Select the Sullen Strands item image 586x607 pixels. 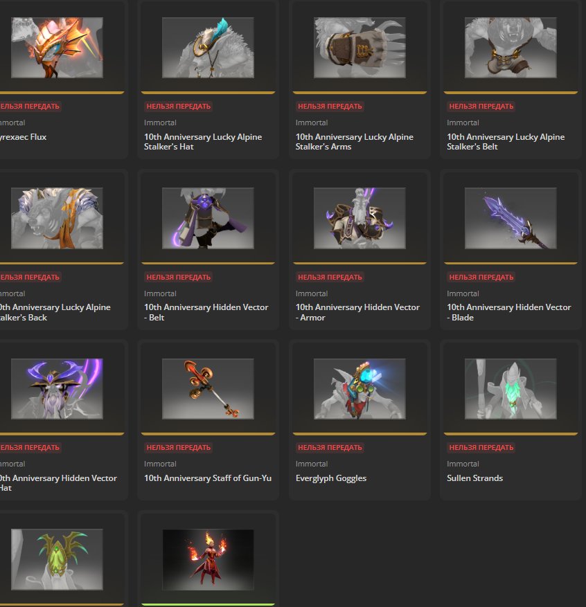[x=510, y=388]
